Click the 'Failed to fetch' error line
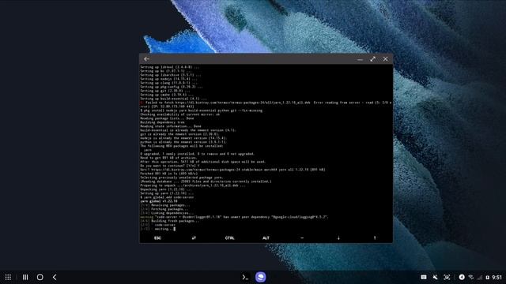 click(266, 104)
